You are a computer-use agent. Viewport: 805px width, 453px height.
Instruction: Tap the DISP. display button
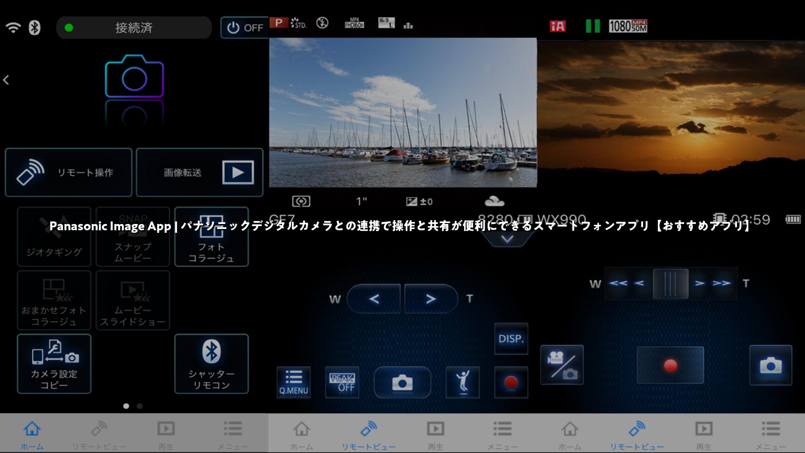tap(511, 339)
